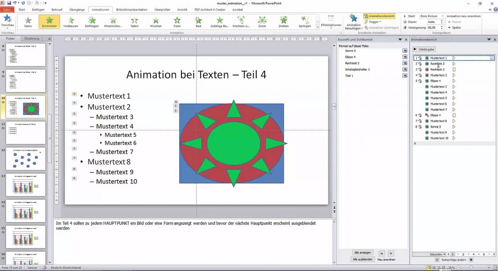Toggle visibility of Titel 1
Screen dimensions: 498x271
click(405, 75)
